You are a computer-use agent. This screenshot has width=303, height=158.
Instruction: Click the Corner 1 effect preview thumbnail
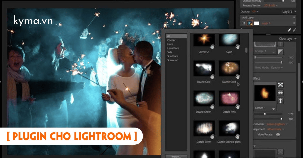pos(265,93)
